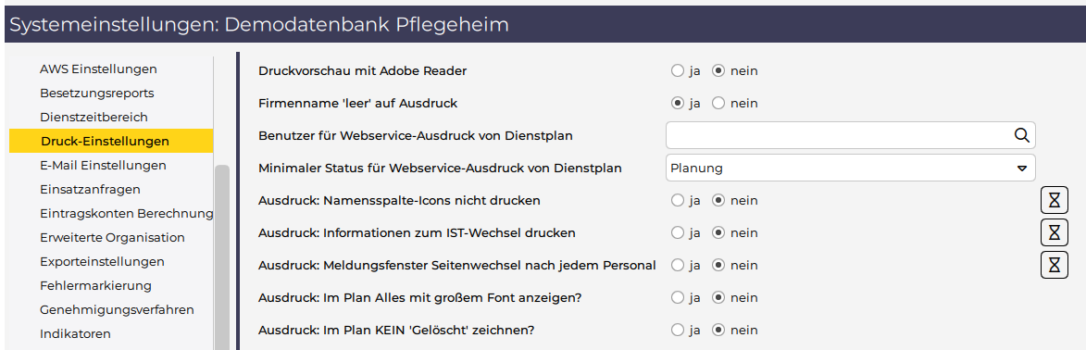Viewport: 1086px width, 350px height.
Task: Select 'ja' for KEIN 'Gelöscht' zeichnen
Action: (677, 330)
